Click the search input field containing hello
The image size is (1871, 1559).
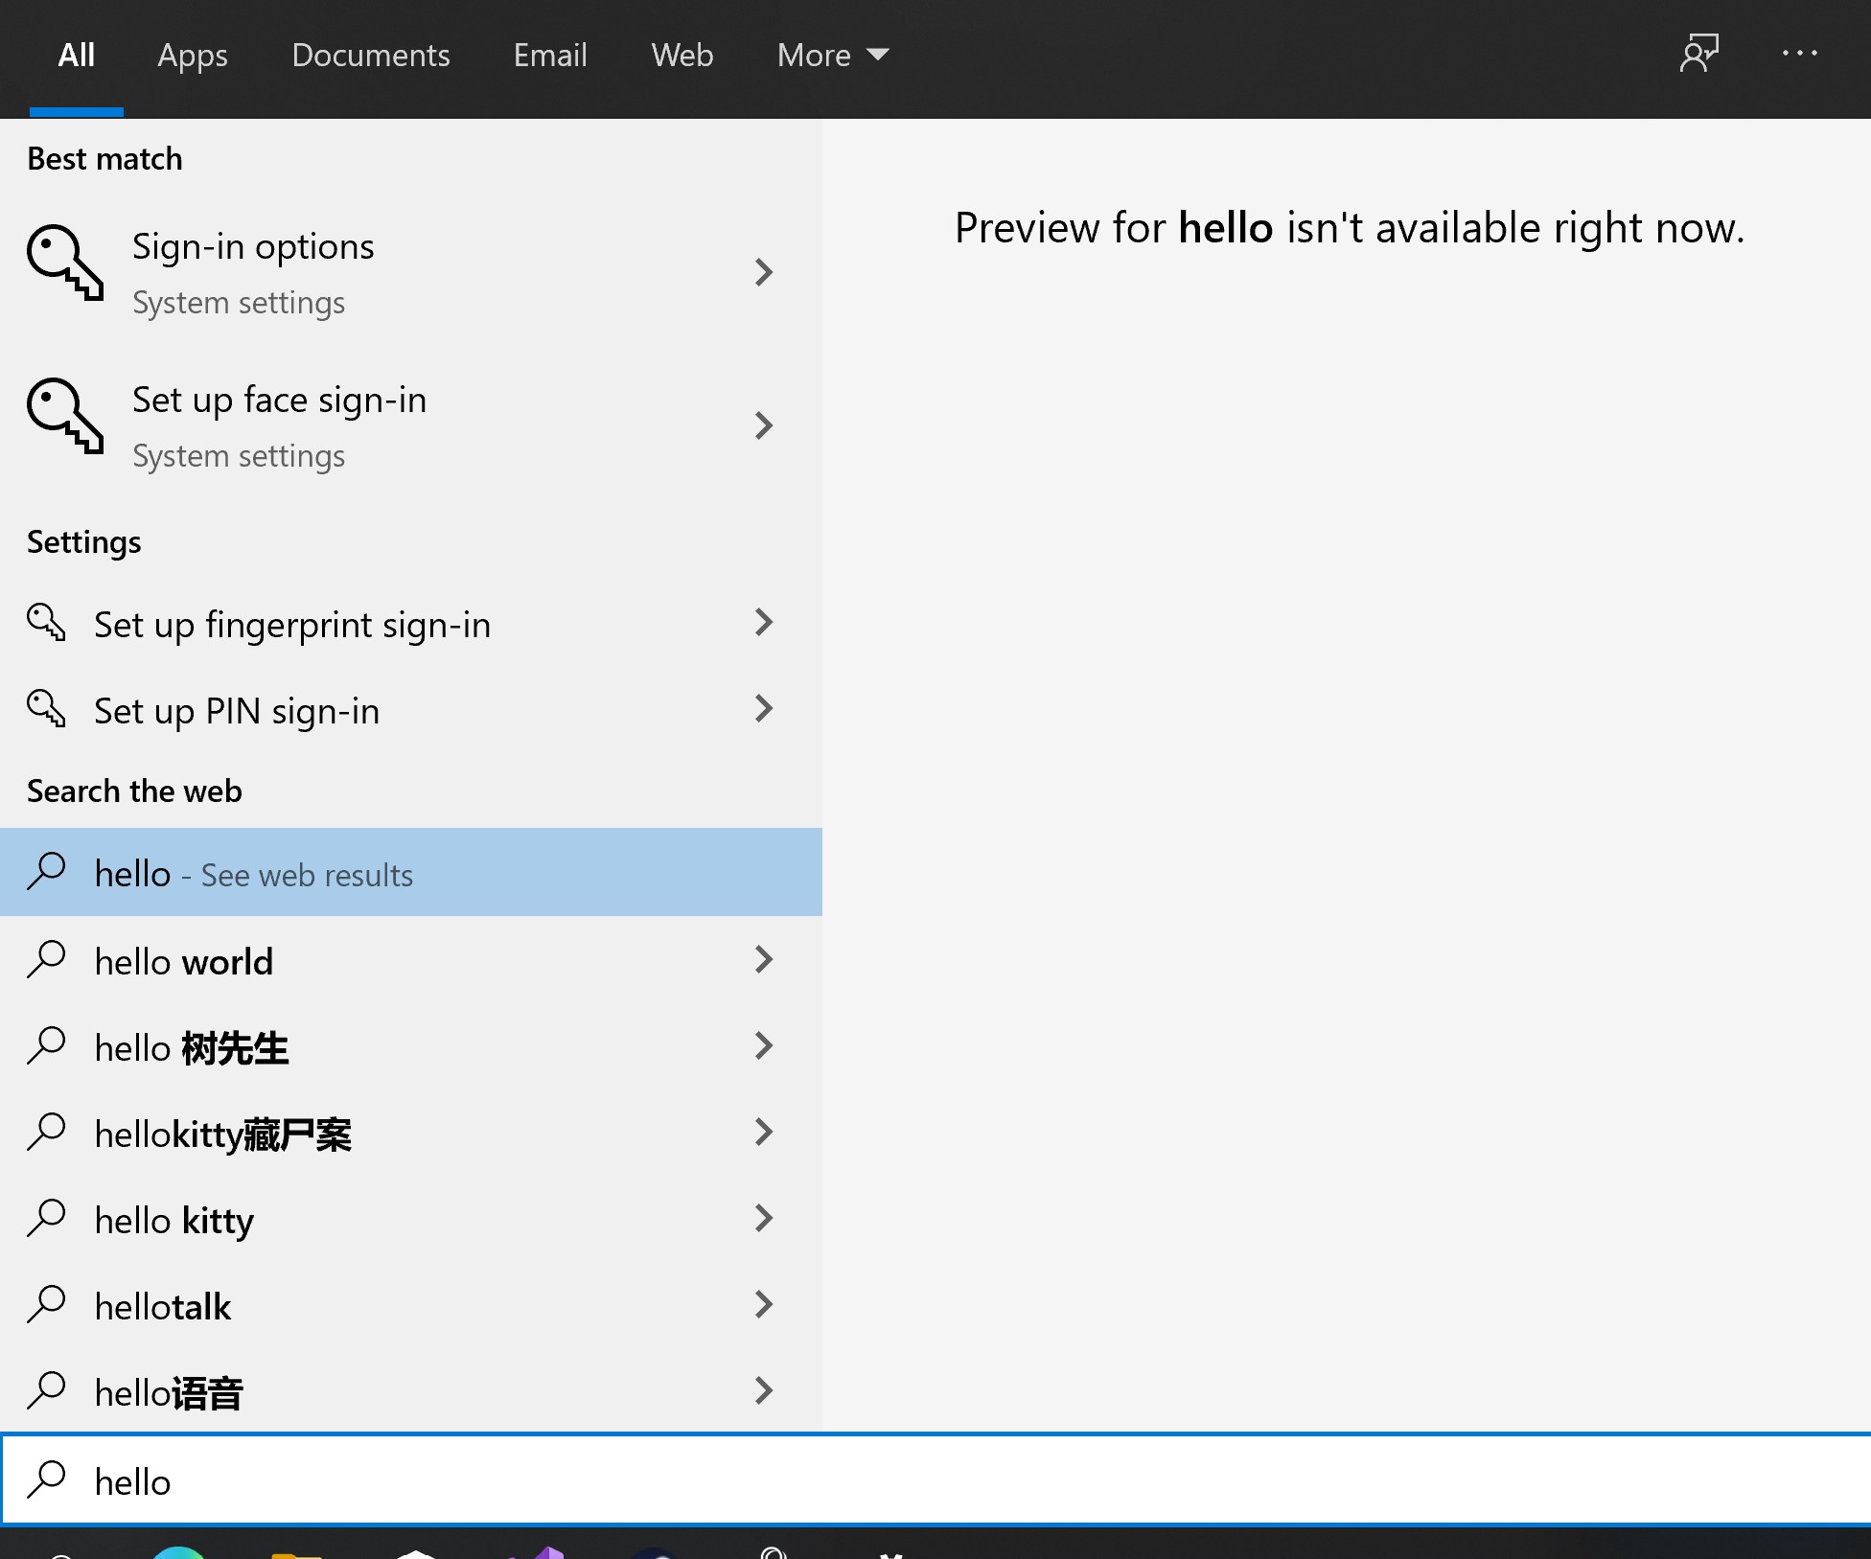[x=863, y=1481]
